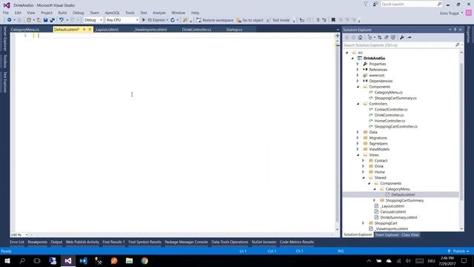The height and width of the screenshot is (267, 474).
Task: Click Collapse All icon in Solution Explorer
Action: tap(387, 38)
